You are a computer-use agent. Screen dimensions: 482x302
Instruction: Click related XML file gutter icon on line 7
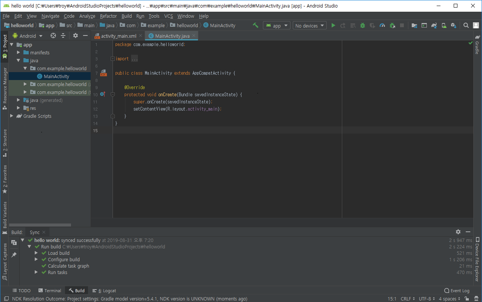tap(103, 73)
